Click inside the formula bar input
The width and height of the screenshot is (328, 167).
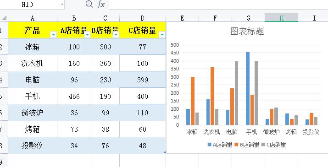[218, 5]
